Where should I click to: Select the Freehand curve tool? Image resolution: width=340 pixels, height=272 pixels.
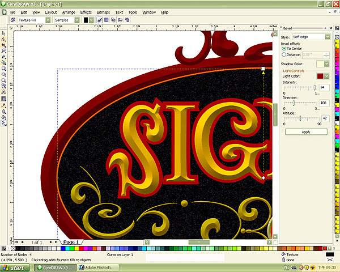pyautogui.click(x=3, y=57)
